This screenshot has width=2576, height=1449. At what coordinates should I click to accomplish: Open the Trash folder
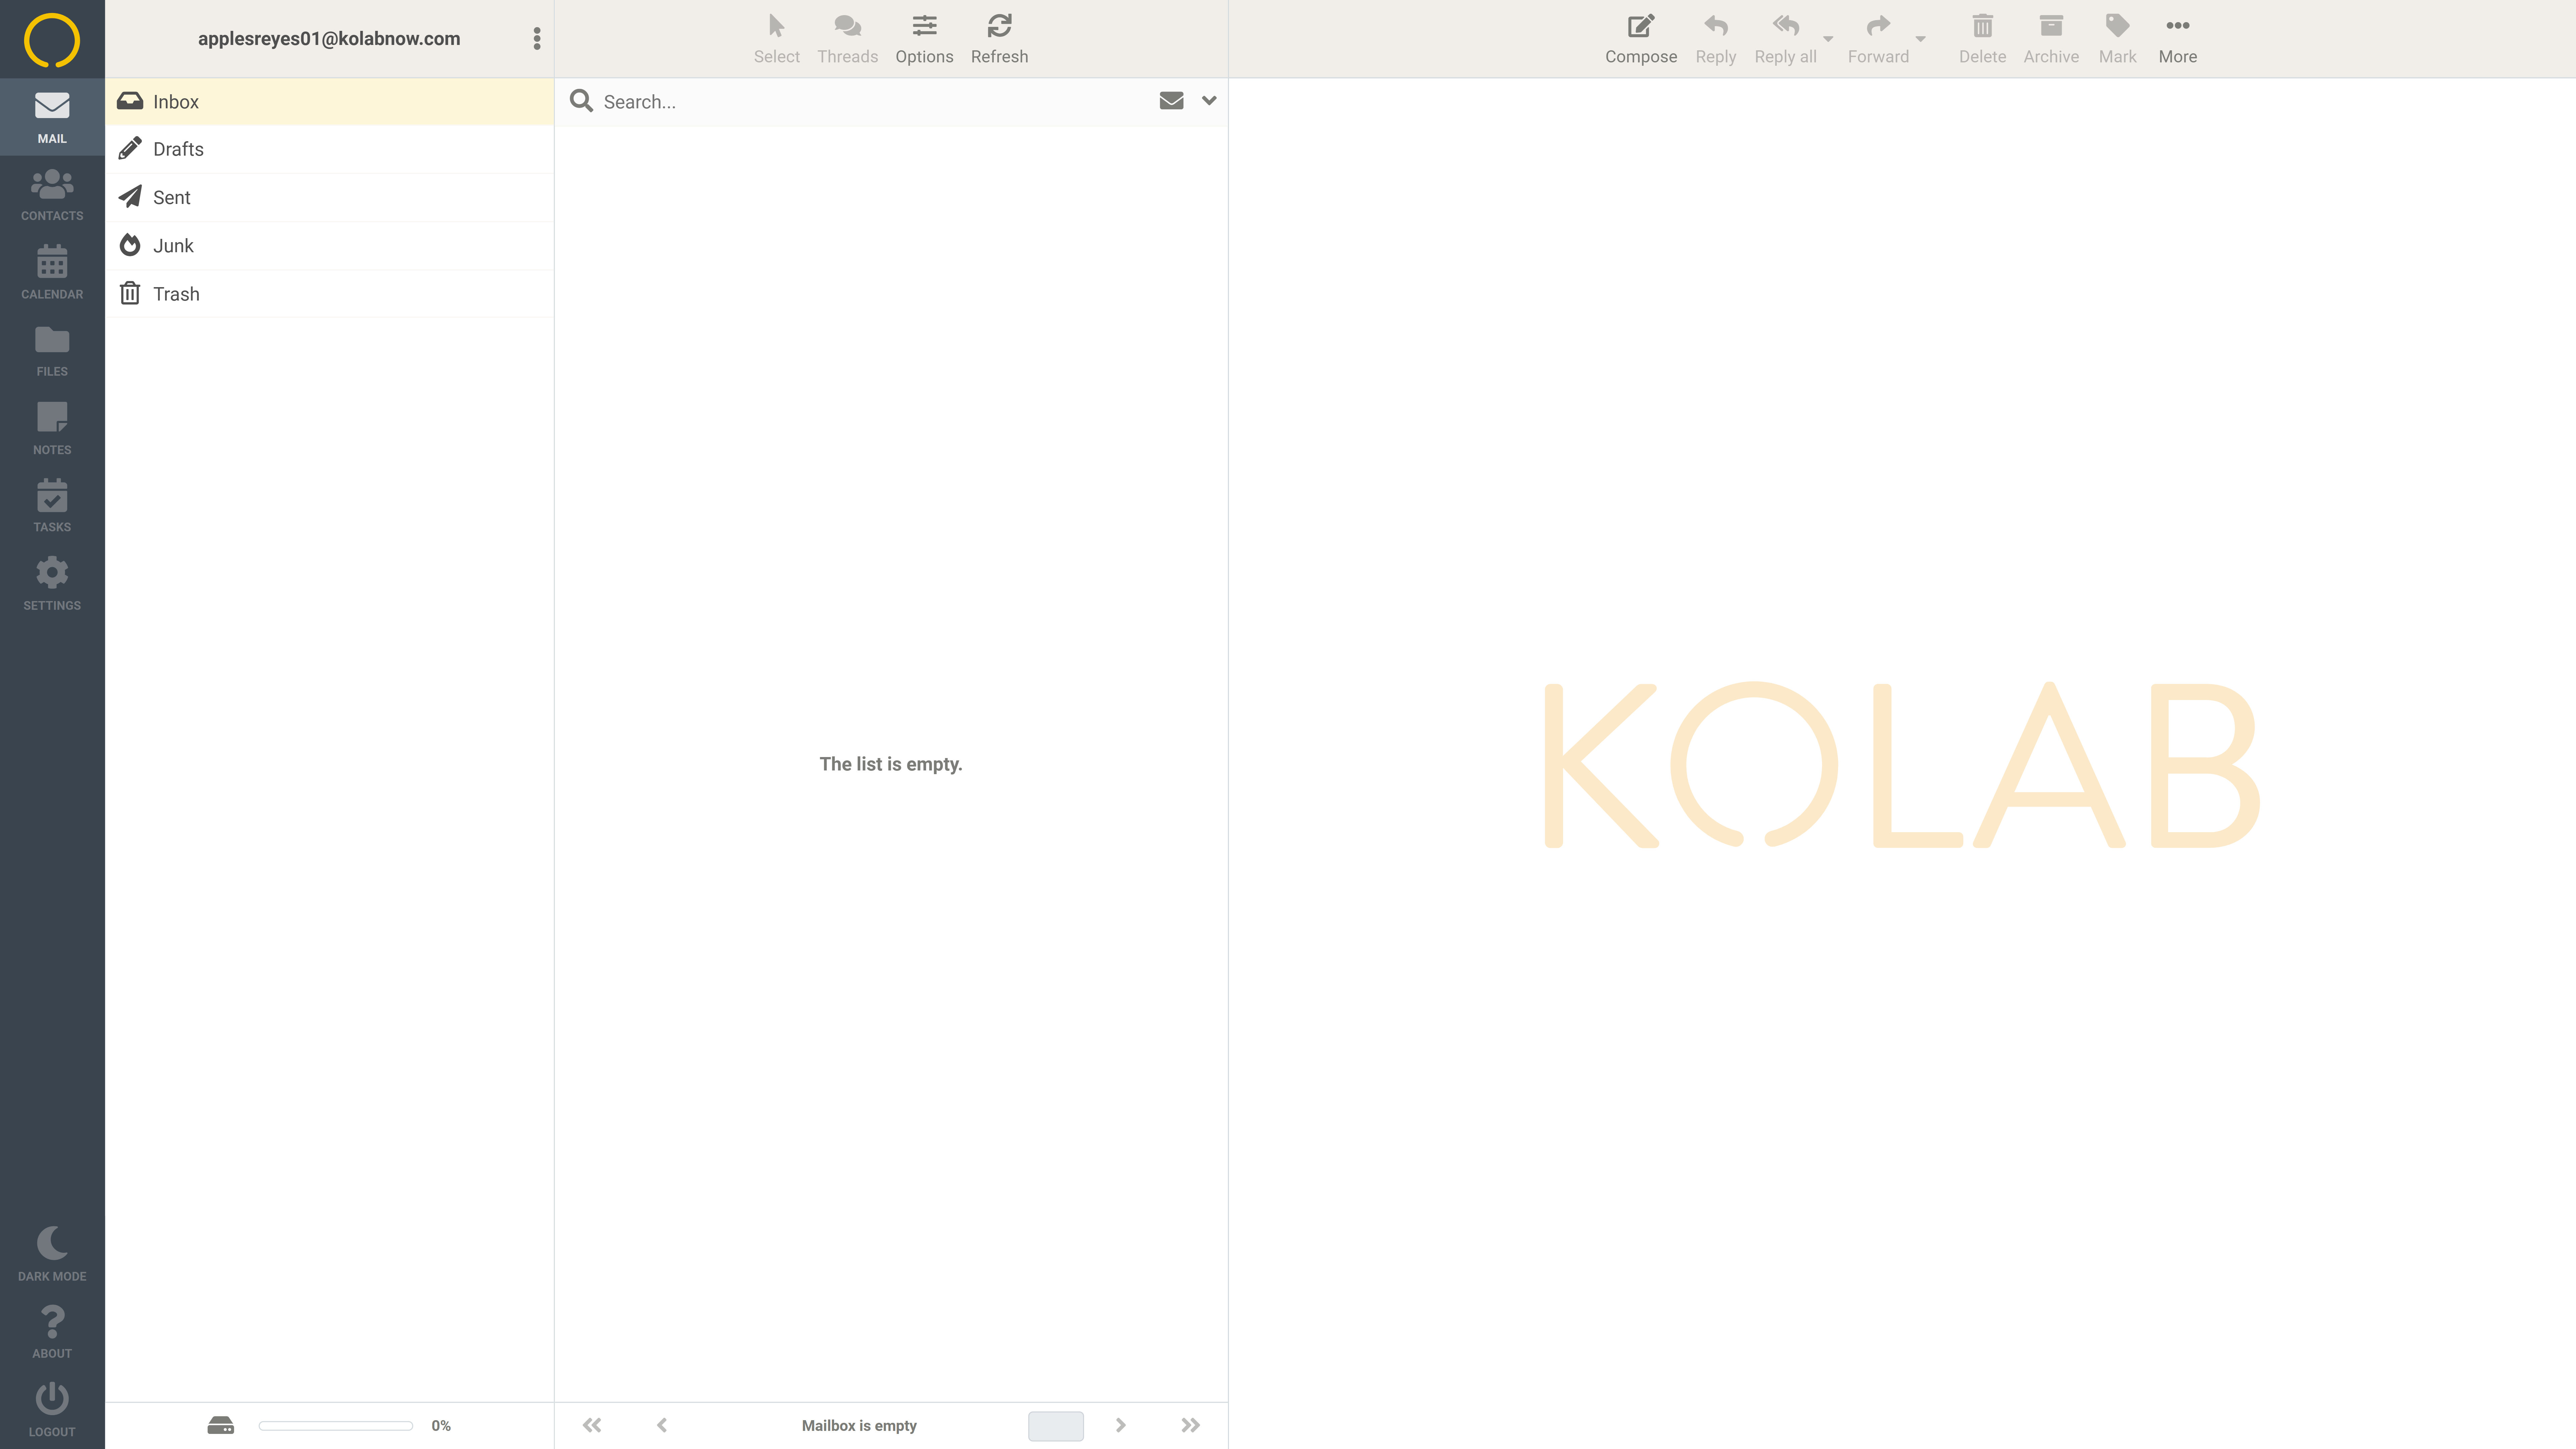click(x=176, y=294)
